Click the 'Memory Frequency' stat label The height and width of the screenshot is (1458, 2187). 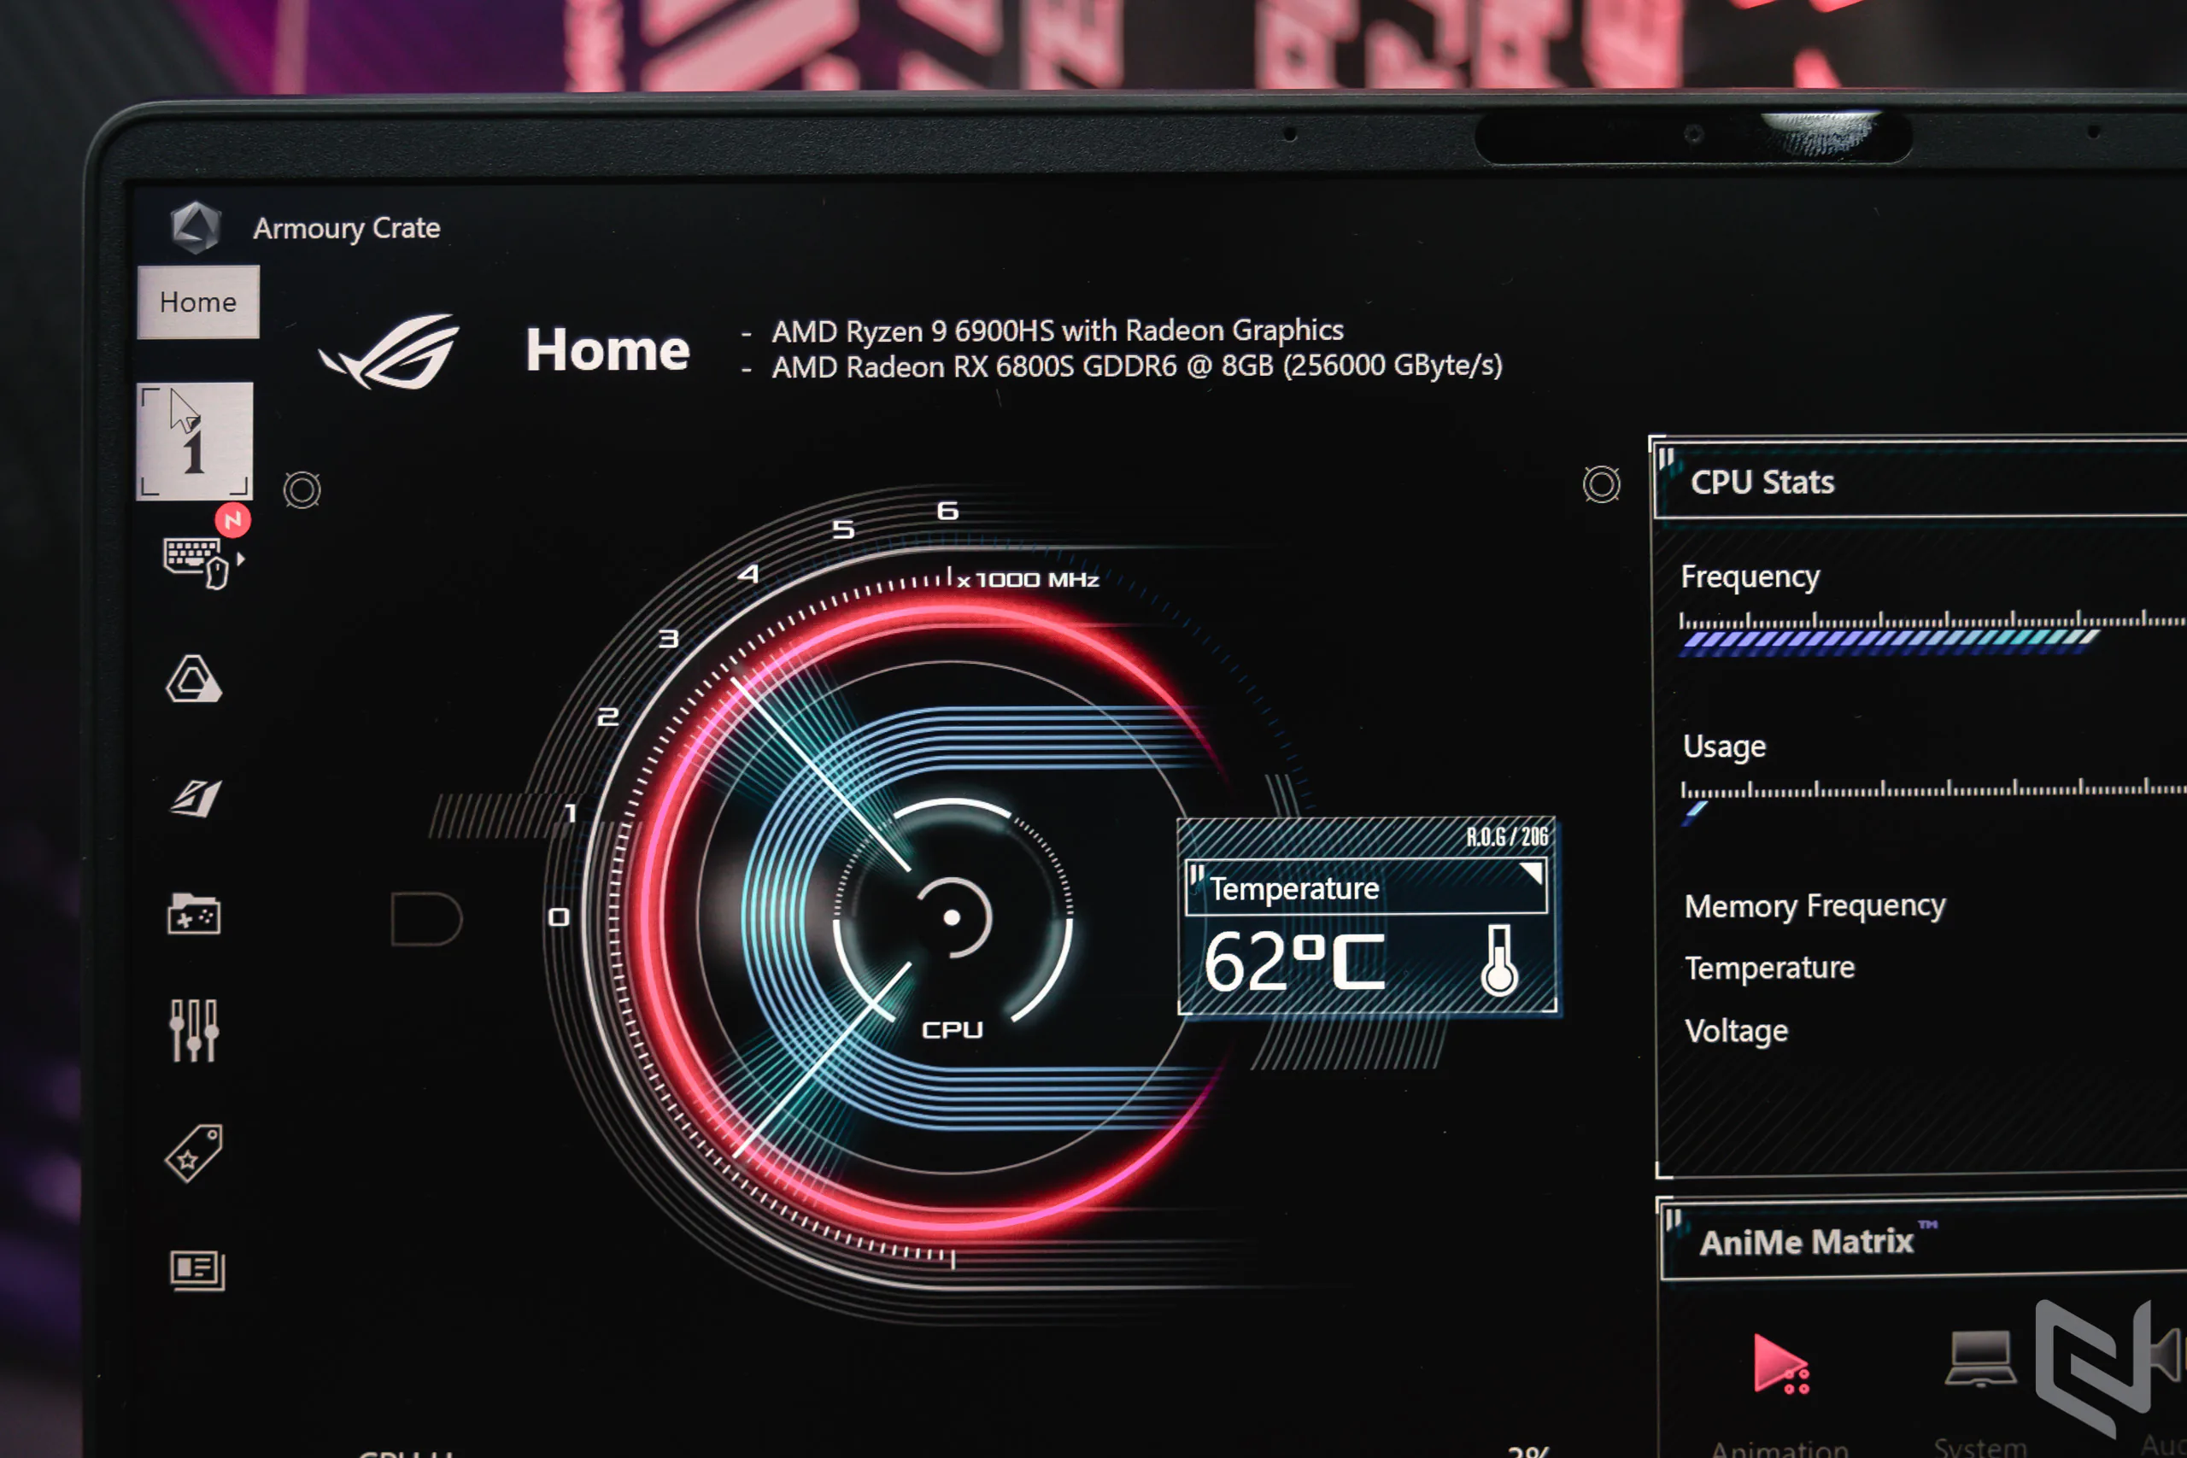coord(1815,905)
